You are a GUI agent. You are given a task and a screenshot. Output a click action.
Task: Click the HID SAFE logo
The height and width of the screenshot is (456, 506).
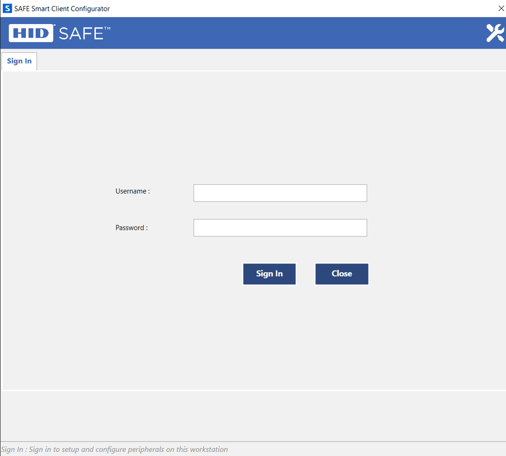click(x=59, y=33)
